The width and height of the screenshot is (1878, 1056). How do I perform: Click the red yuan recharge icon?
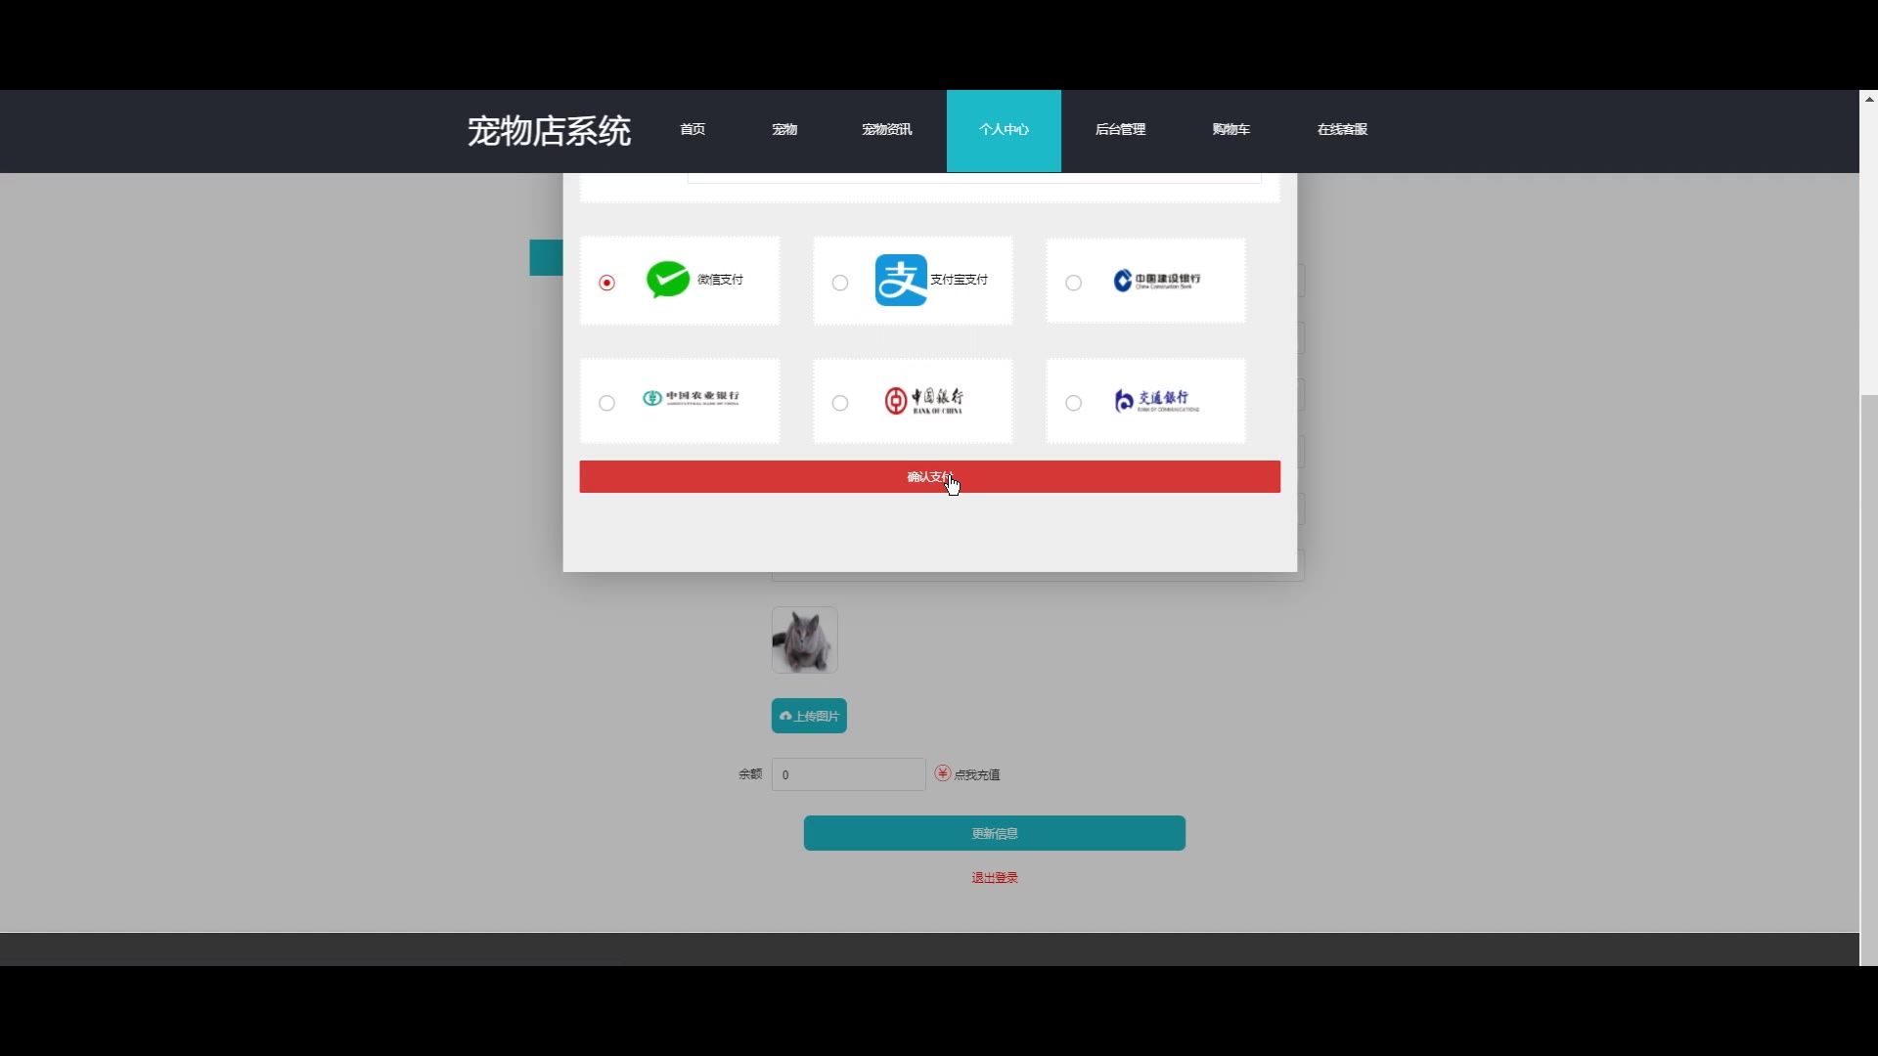pos(942,773)
